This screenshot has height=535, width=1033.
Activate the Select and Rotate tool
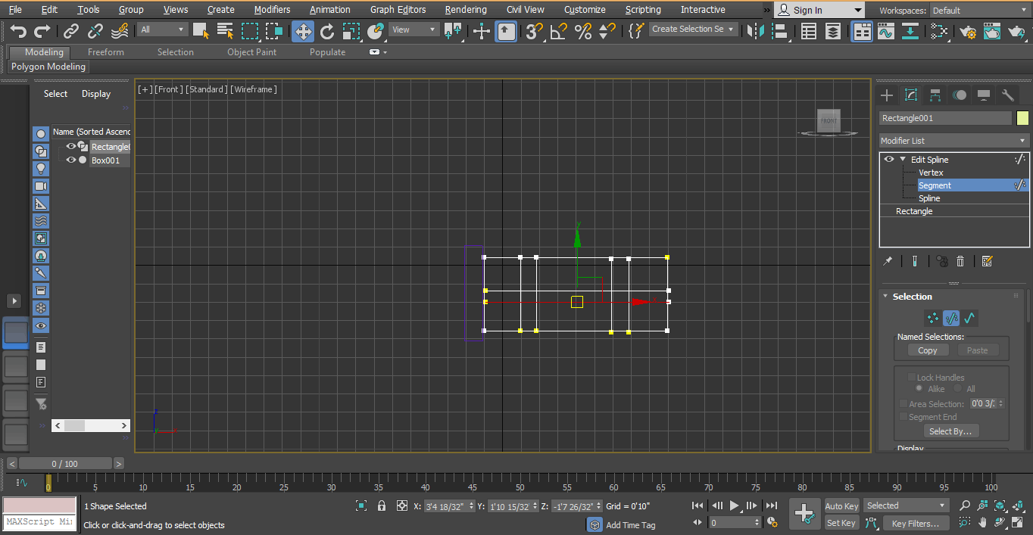tap(326, 33)
